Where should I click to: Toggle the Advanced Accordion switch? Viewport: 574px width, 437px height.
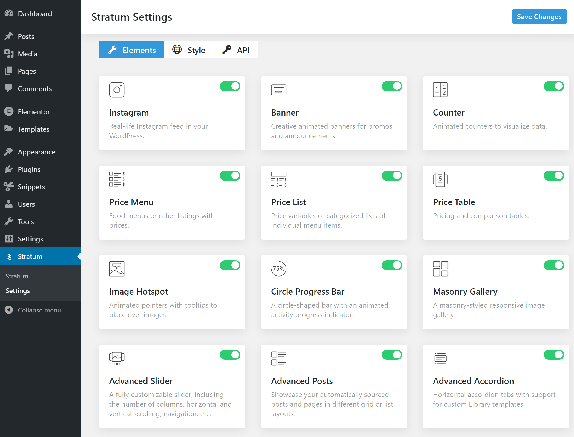tap(554, 355)
